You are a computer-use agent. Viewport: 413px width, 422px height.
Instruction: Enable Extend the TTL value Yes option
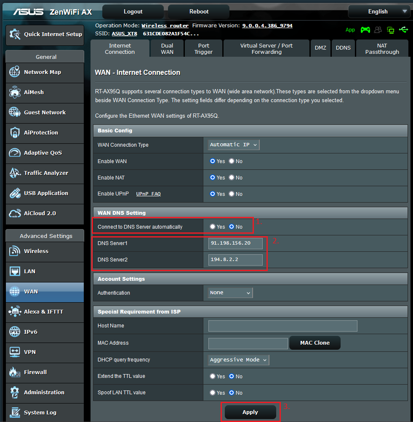[x=213, y=377]
